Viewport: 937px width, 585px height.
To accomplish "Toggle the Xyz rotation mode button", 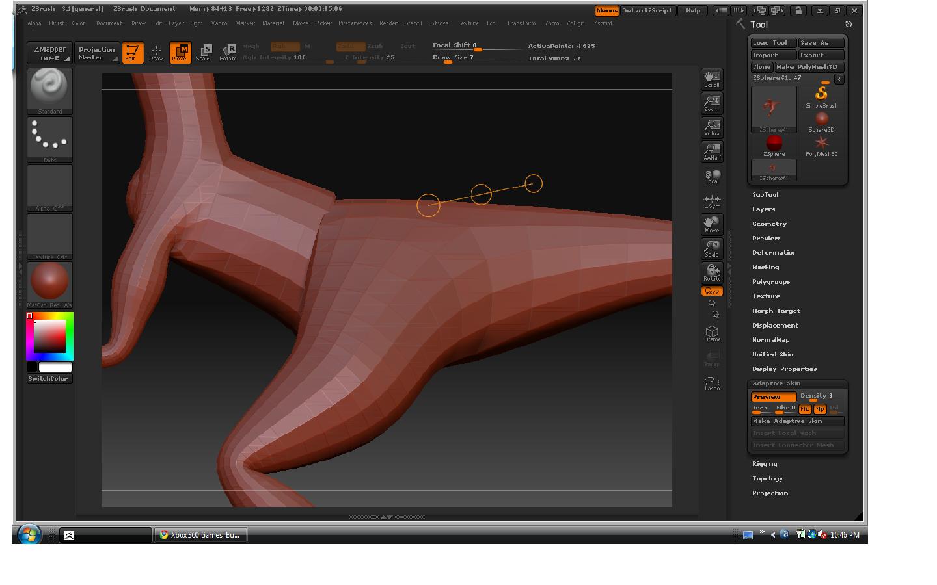I will pos(712,291).
